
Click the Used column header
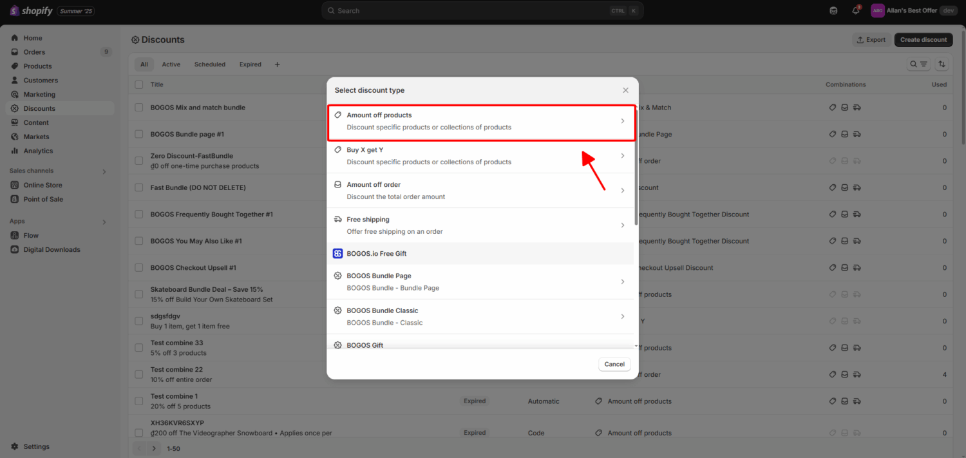coord(939,84)
